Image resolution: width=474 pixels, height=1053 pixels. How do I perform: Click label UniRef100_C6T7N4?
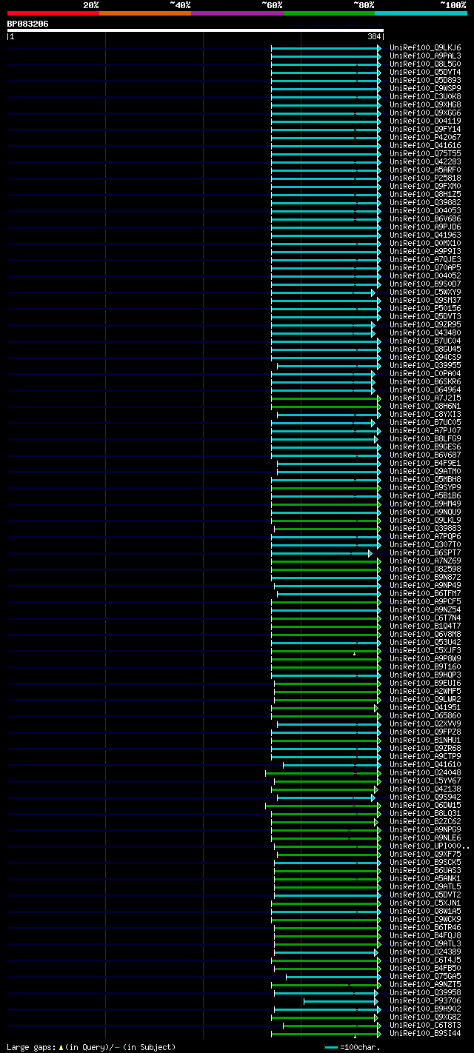click(425, 618)
